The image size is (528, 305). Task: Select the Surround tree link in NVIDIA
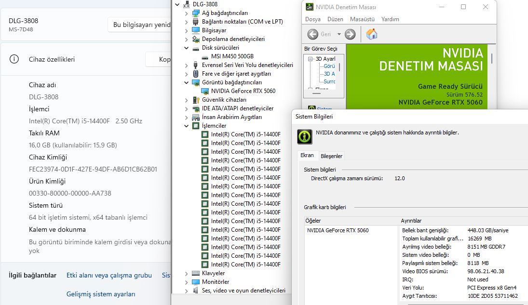tap(329, 81)
